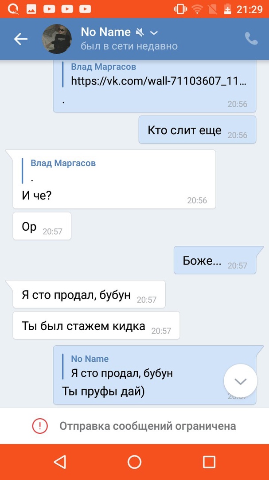Tap the phone call icon

tap(251, 39)
